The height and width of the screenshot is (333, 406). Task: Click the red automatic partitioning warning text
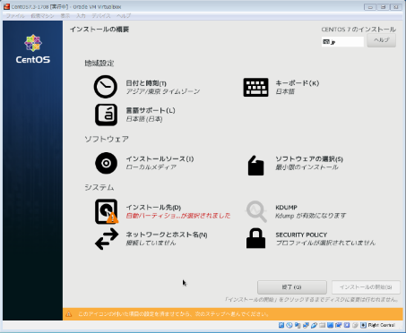tap(178, 216)
